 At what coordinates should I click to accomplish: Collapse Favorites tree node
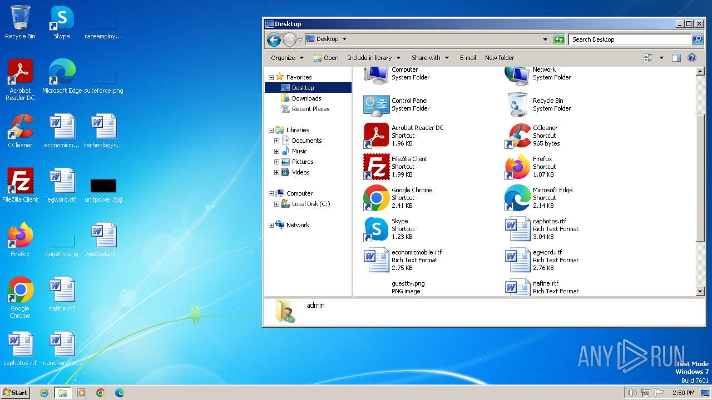point(271,77)
